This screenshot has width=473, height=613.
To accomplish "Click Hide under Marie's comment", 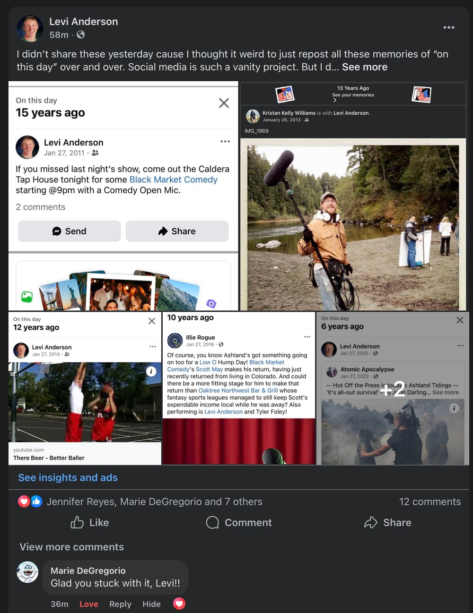I will pos(151,604).
